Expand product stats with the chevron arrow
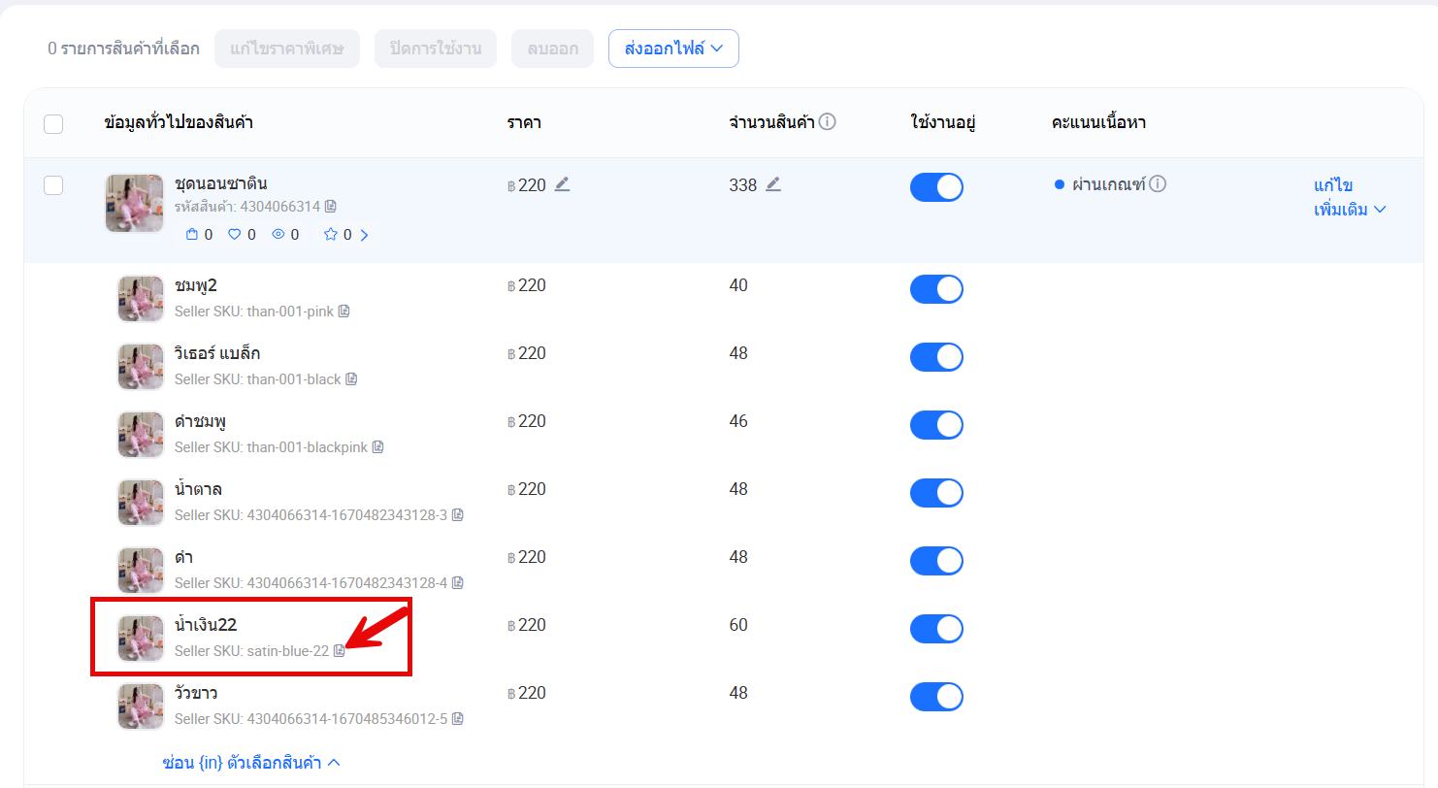This screenshot has height=788, width=1438. 365,235
